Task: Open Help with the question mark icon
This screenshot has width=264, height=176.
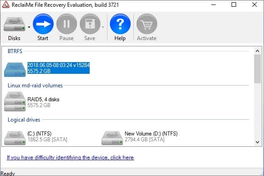Action: click(x=120, y=24)
